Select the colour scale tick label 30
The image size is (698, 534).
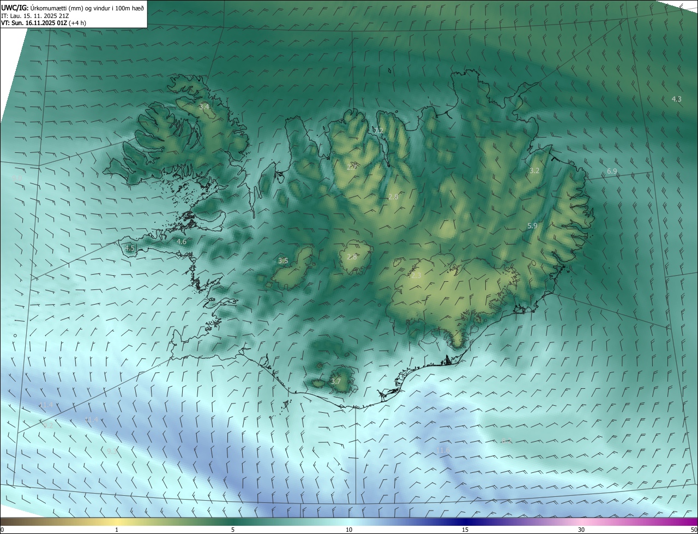point(581,530)
